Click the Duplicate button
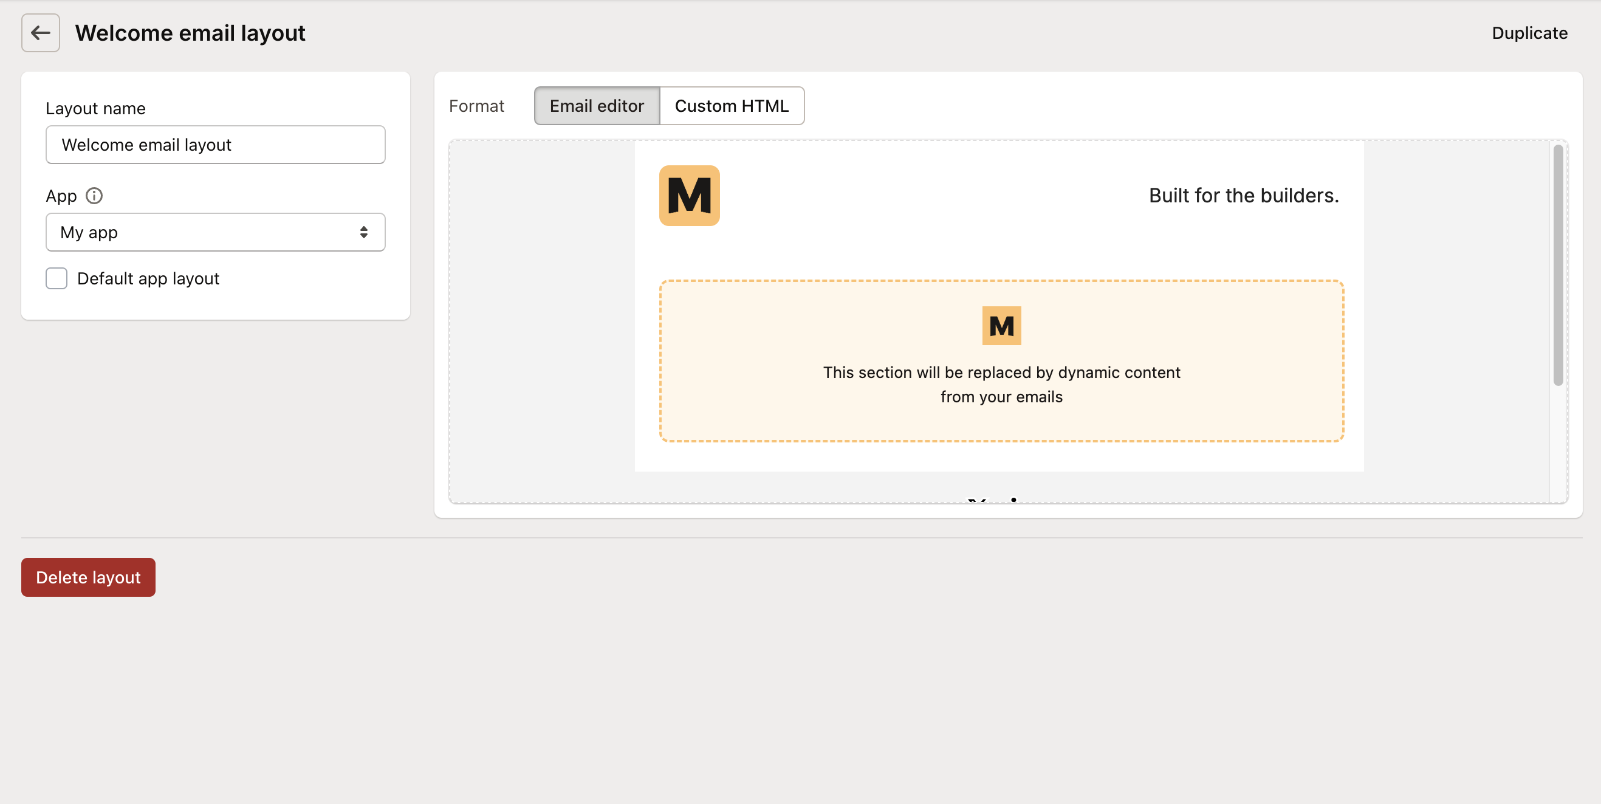This screenshot has height=804, width=1601. coord(1529,33)
